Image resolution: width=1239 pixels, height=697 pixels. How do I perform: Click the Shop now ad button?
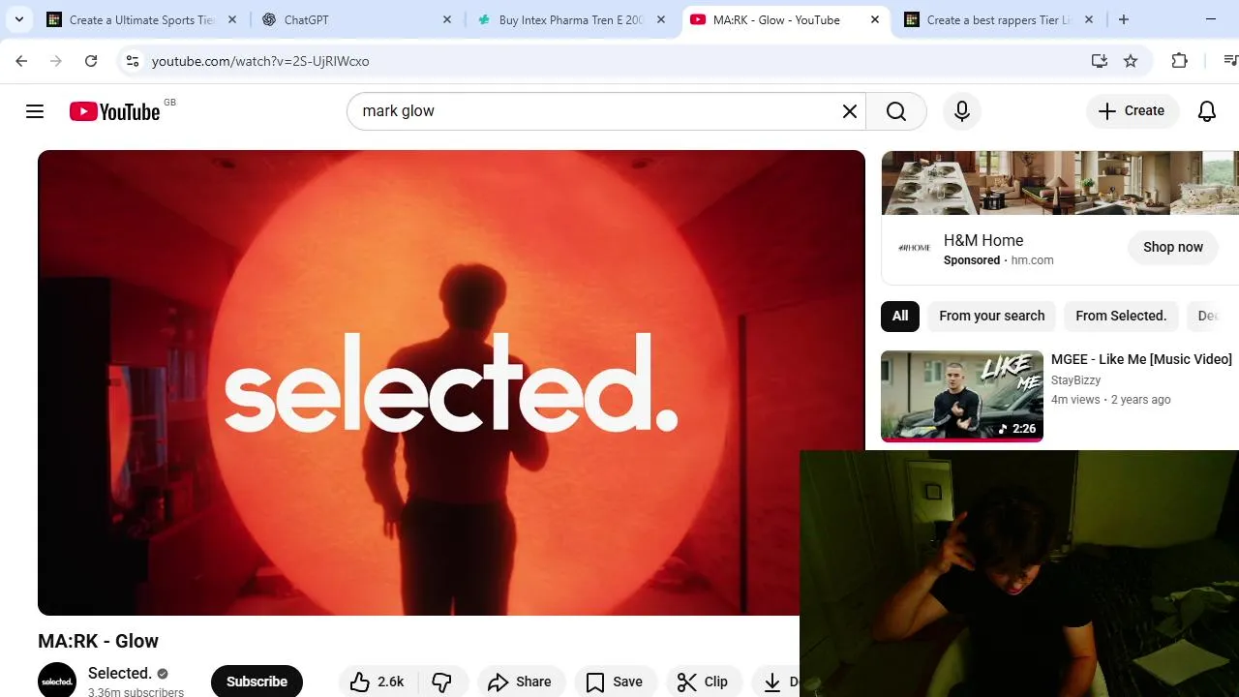(1173, 247)
